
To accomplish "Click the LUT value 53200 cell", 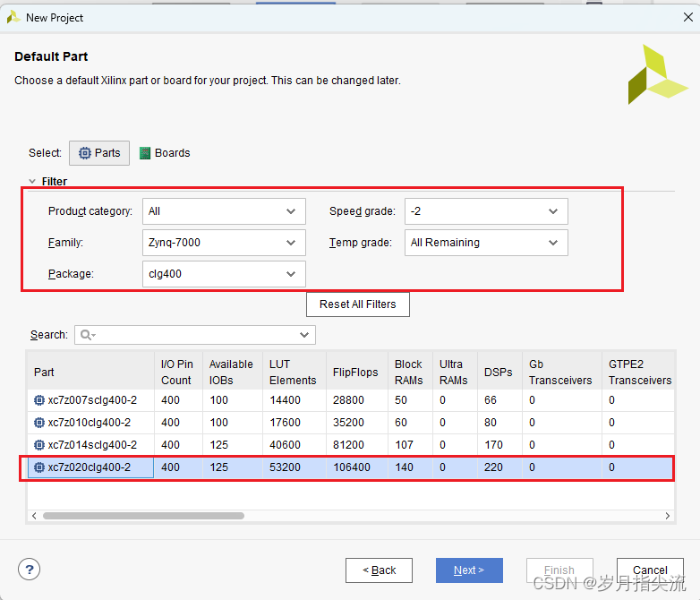I will coord(295,467).
